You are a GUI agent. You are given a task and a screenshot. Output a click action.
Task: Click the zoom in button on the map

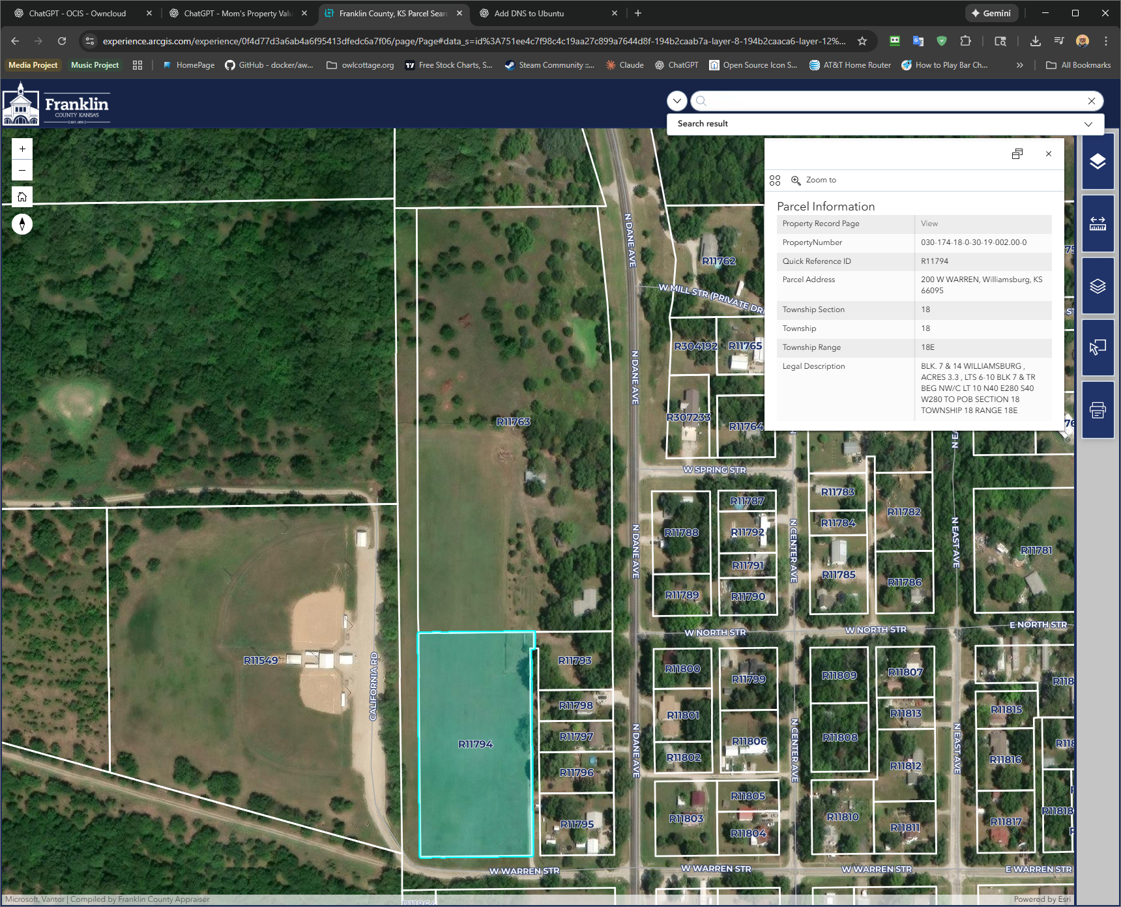click(x=22, y=149)
